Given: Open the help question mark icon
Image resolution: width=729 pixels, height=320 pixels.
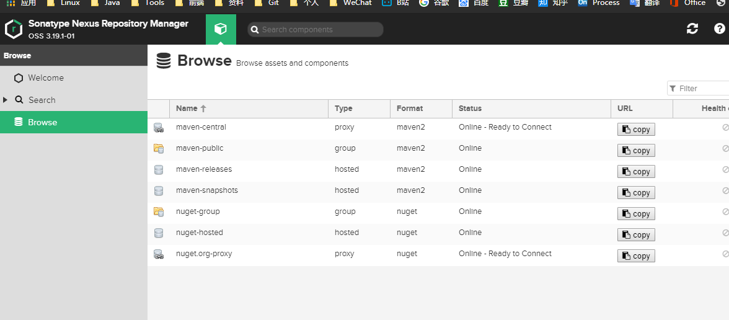Looking at the screenshot, I should (x=719, y=29).
